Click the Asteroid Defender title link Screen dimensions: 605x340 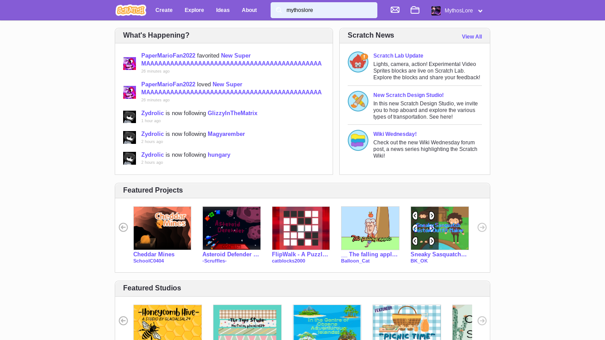tap(231, 255)
